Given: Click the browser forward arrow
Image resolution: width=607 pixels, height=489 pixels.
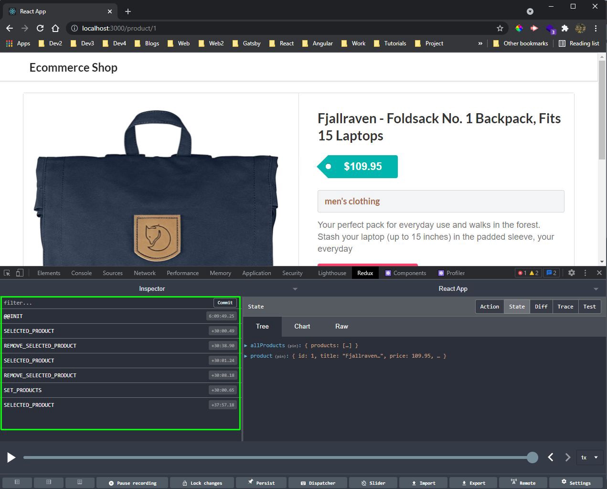Looking at the screenshot, I should (25, 28).
